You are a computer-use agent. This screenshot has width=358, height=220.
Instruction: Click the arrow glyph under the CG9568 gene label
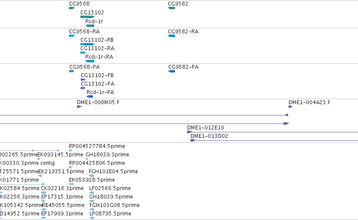click(72, 8)
